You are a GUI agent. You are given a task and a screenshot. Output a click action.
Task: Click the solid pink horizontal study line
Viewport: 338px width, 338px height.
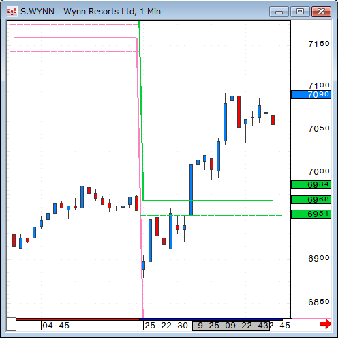[75, 38]
